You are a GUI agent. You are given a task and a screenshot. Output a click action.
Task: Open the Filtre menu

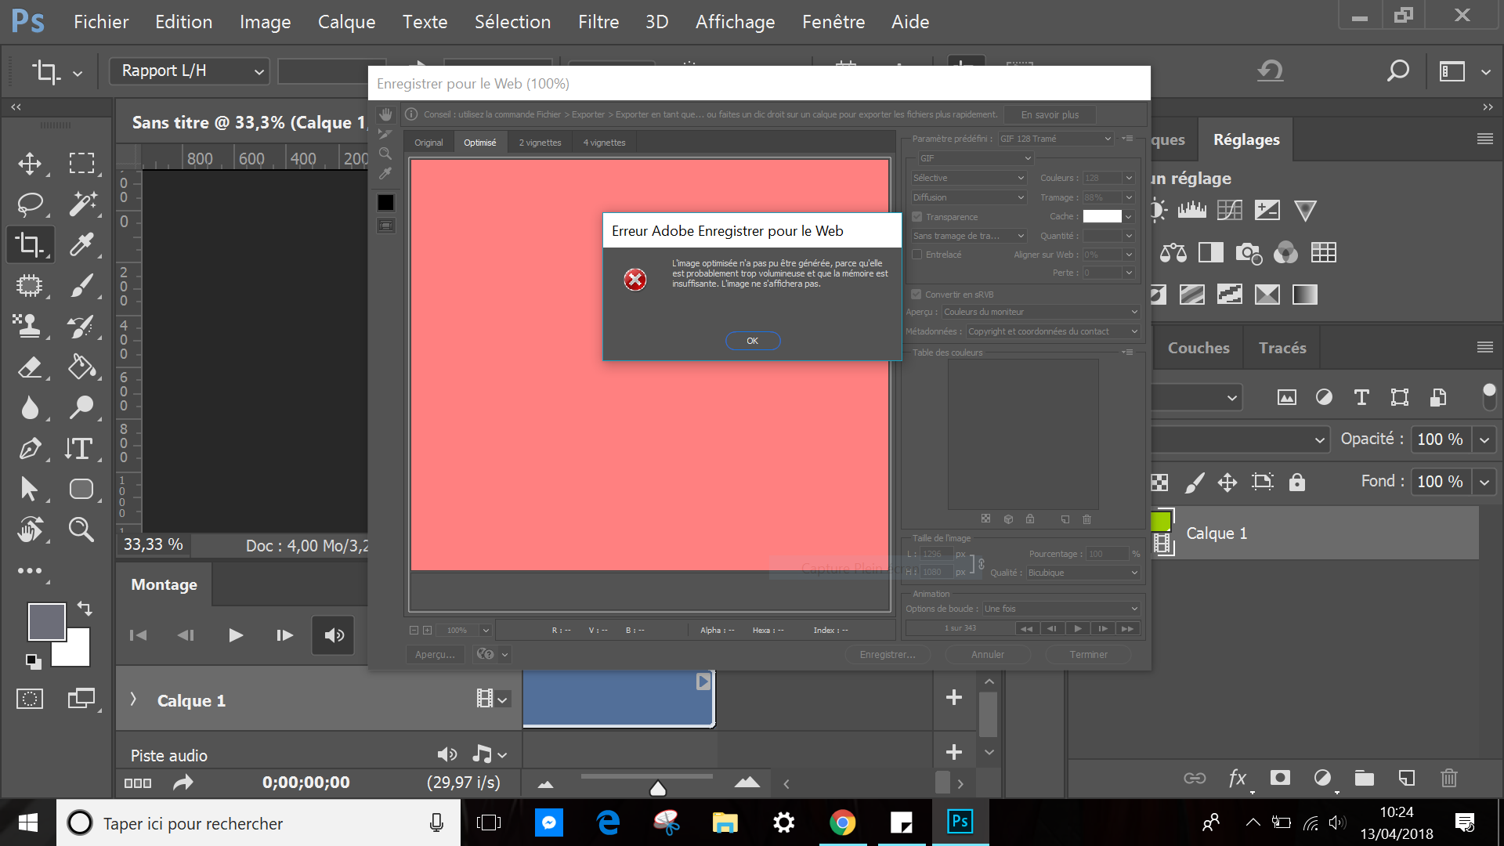click(x=598, y=22)
